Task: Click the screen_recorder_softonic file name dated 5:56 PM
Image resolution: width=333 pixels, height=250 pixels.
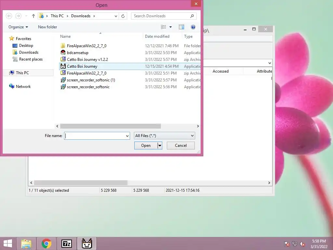Action: 88,87
